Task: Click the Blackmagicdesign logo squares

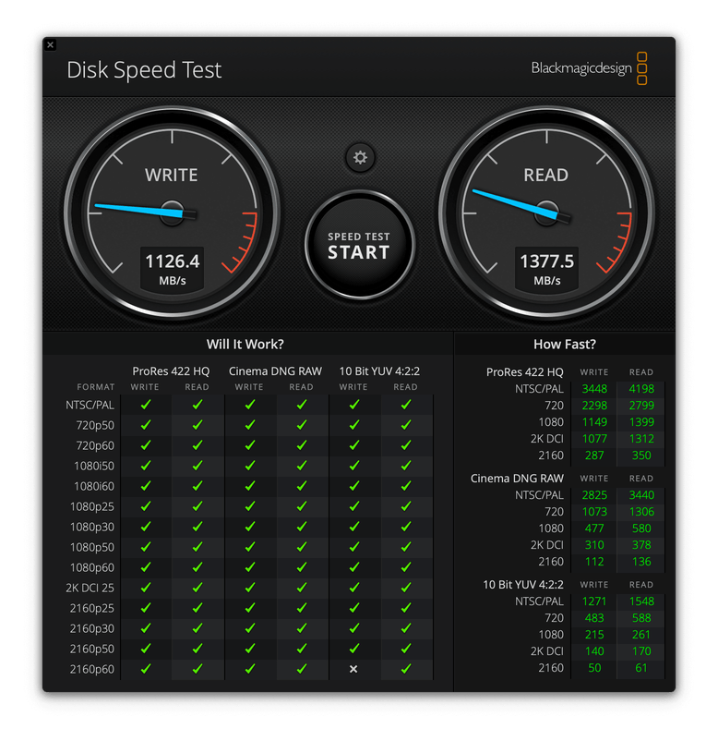Action: click(642, 68)
